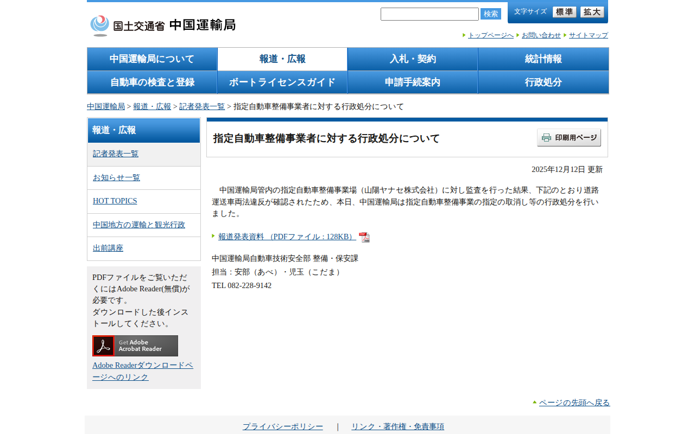Open the お問い合わせ link

541,35
